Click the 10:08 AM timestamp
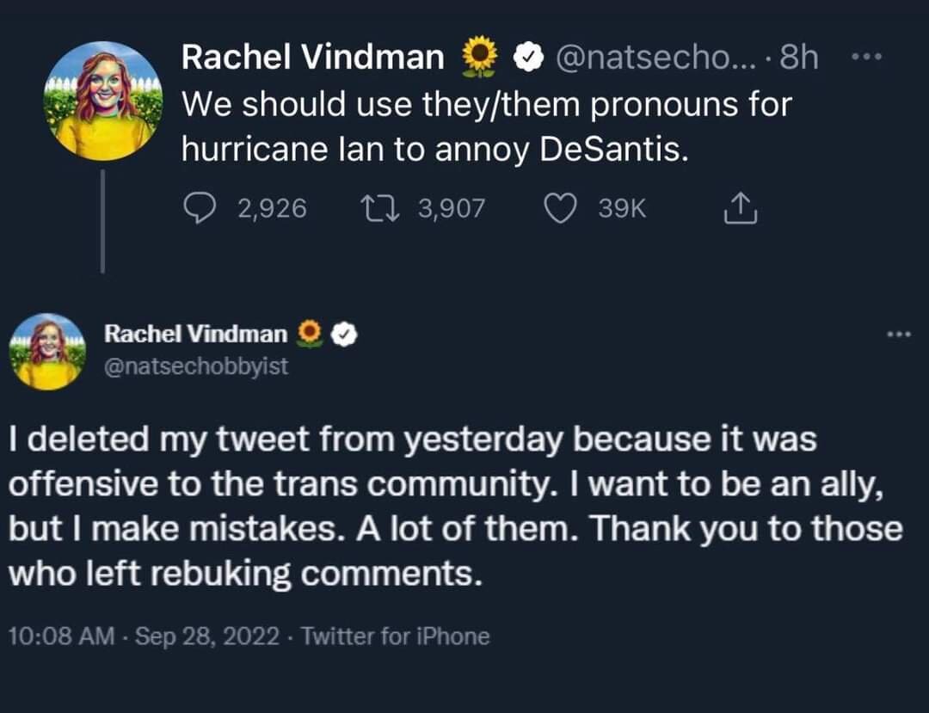 [61, 636]
